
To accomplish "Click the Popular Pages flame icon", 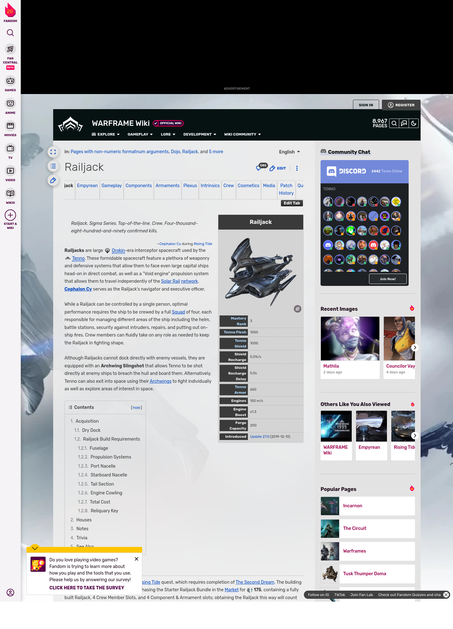I will tap(412, 488).
